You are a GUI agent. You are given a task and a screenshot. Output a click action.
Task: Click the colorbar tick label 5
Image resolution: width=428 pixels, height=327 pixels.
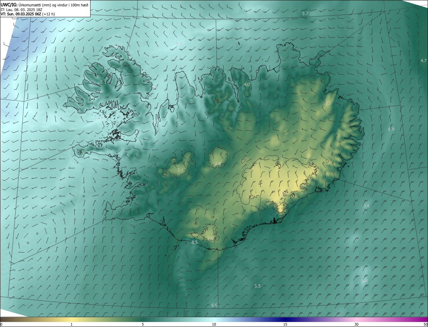[x=143, y=324]
